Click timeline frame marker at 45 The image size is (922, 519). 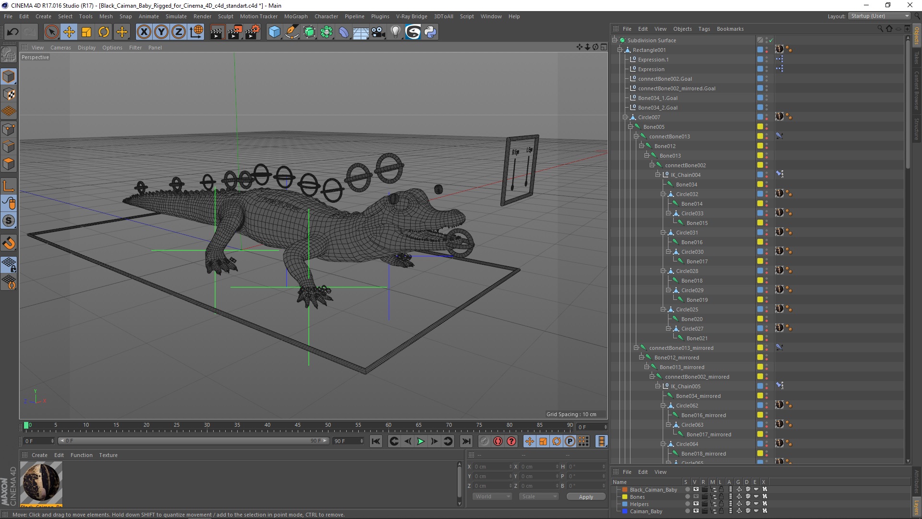click(298, 425)
